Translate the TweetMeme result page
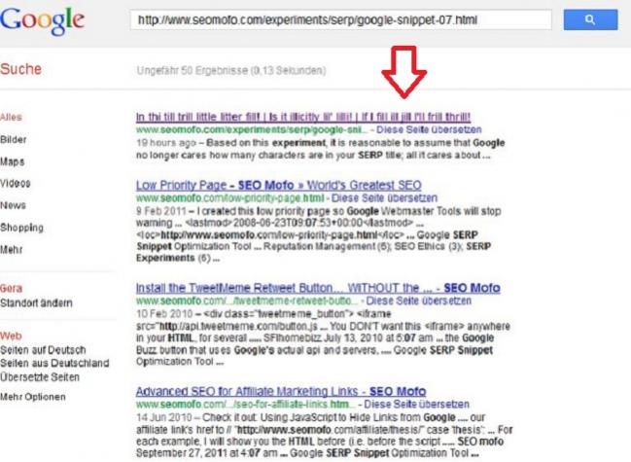The image size is (631, 462). [x=418, y=301]
